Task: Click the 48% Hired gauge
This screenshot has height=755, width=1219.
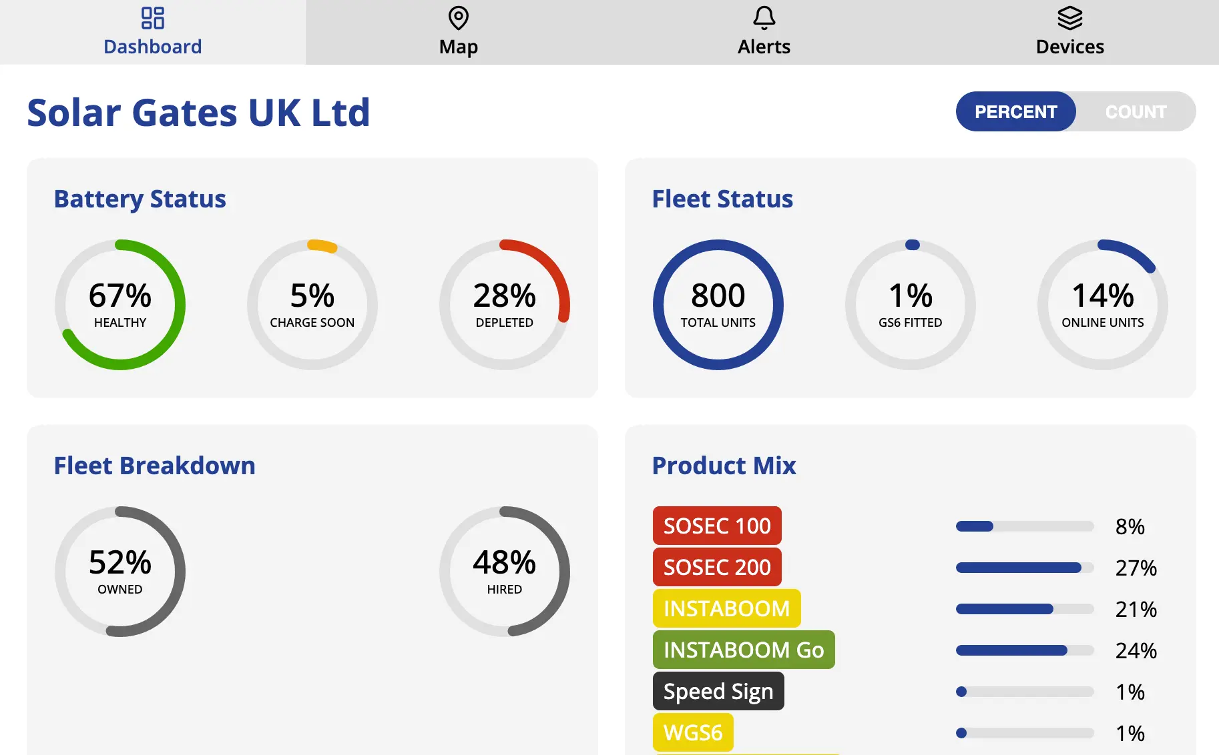Action: tap(505, 572)
